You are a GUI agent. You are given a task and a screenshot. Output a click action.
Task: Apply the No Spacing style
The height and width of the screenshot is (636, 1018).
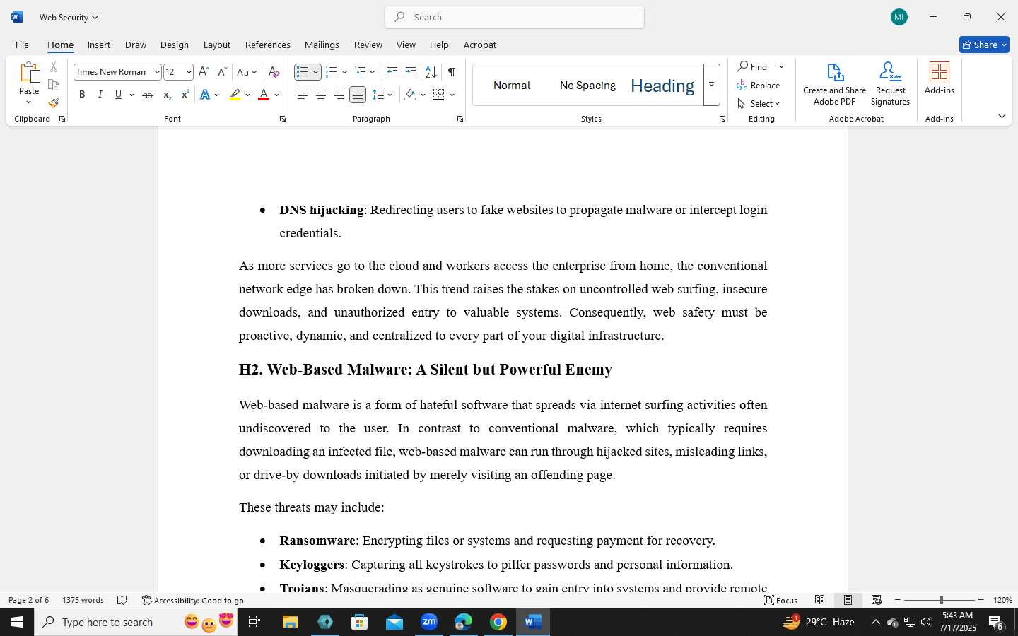click(587, 86)
